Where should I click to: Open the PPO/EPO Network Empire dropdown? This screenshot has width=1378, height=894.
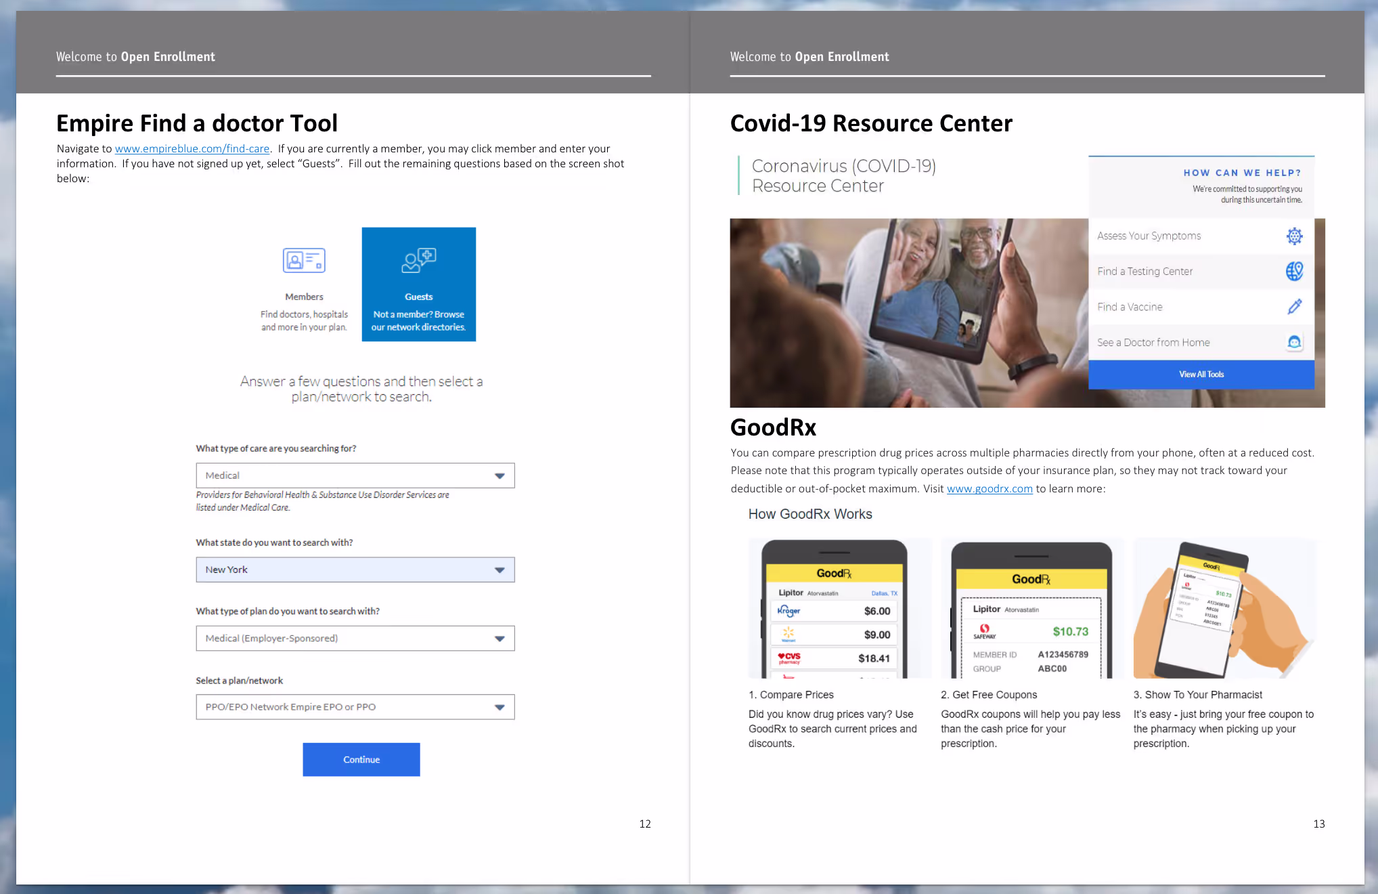pos(355,706)
